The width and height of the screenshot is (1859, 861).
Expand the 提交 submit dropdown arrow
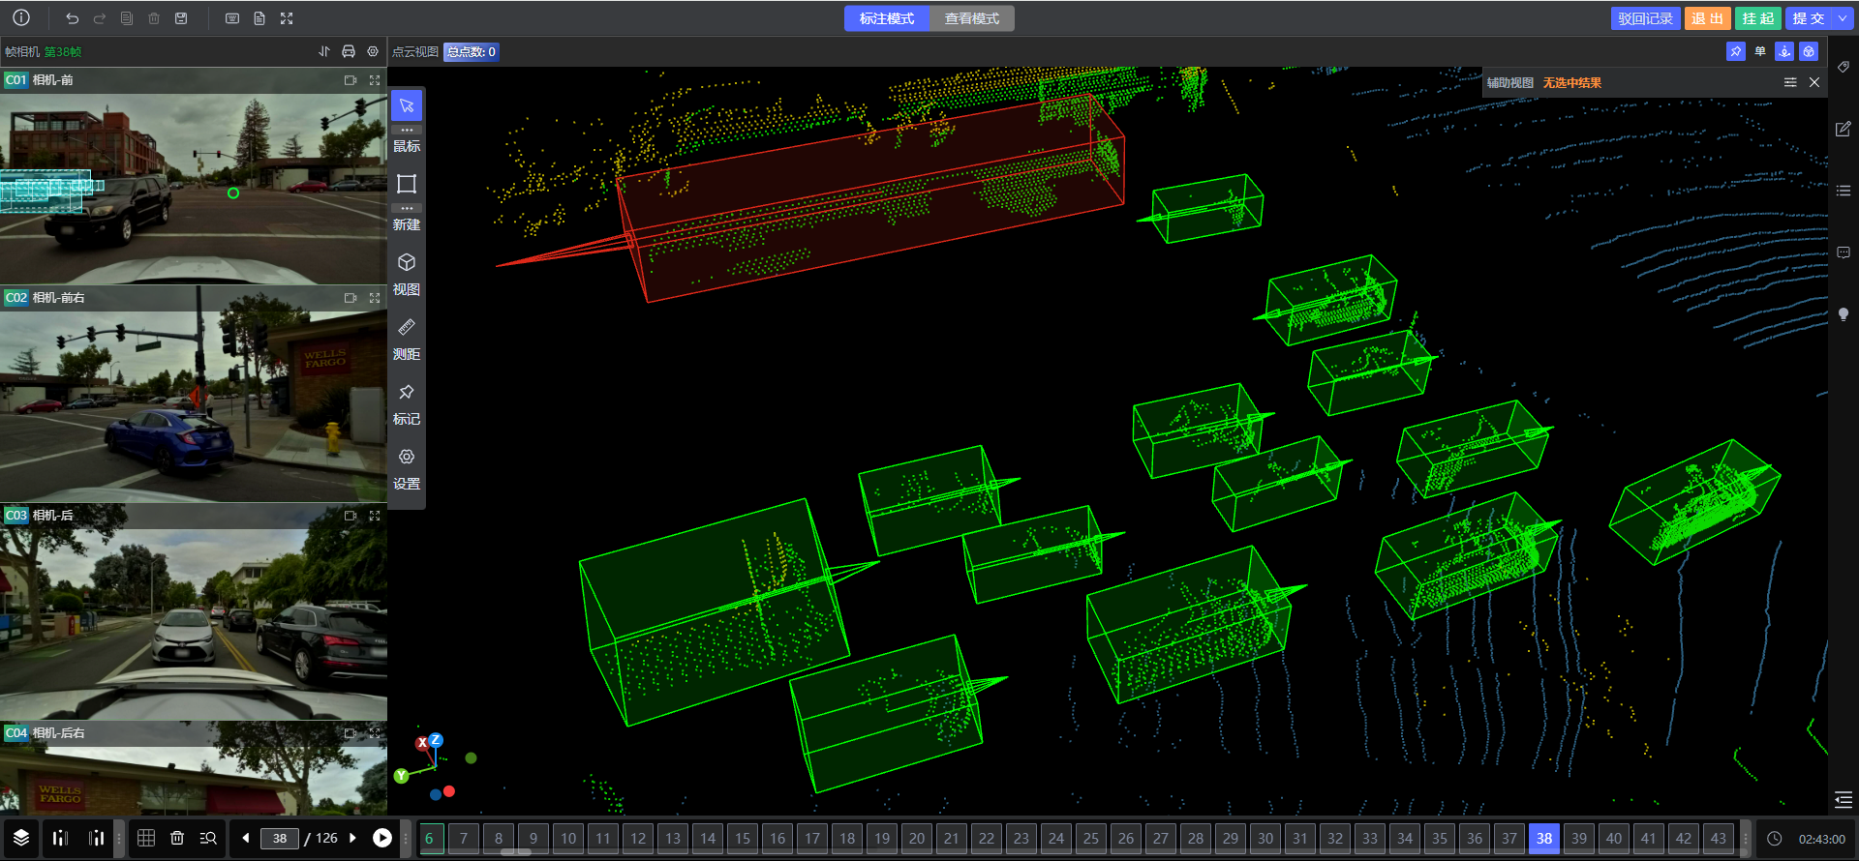(x=1843, y=18)
